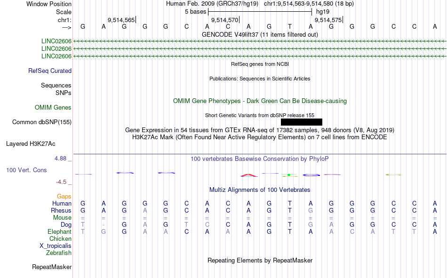This screenshot has height=278, width=447.
Task: Click the OMIM Gene Phenotypes title
Action: [x=260, y=101]
